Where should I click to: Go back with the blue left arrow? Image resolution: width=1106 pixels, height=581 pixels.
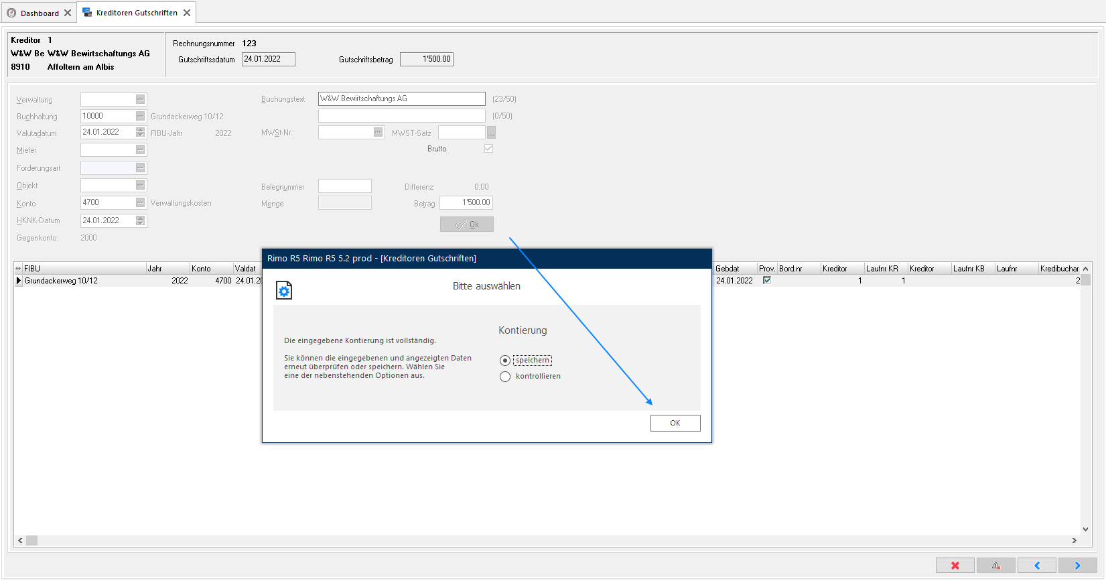point(1037,566)
